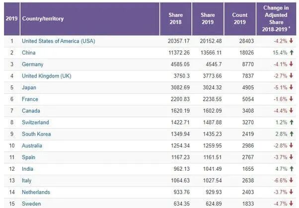Open the France country link
This screenshot has width=299, height=208.
pyautogui.click(x=30, y=99)
